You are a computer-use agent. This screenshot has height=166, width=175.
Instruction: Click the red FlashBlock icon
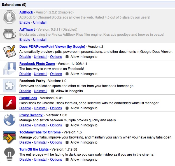click(x=9, y=103)
